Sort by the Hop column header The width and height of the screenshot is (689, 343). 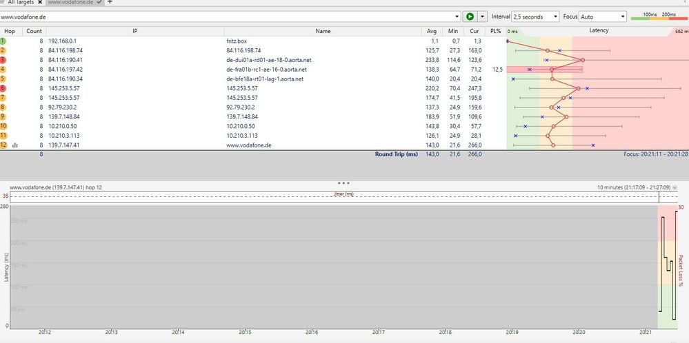pyautogui.click(x=10, y=31)
